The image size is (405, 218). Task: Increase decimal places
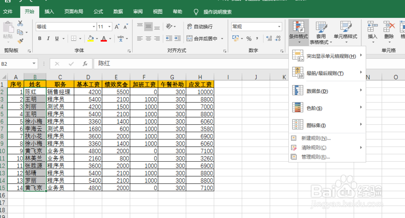click(269, 38)
